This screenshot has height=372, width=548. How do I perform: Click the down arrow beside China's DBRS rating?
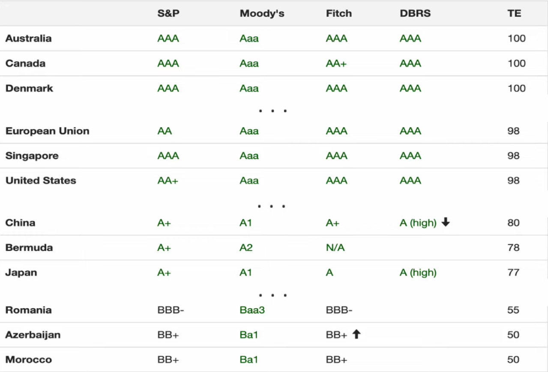click(x=446, y=223)
